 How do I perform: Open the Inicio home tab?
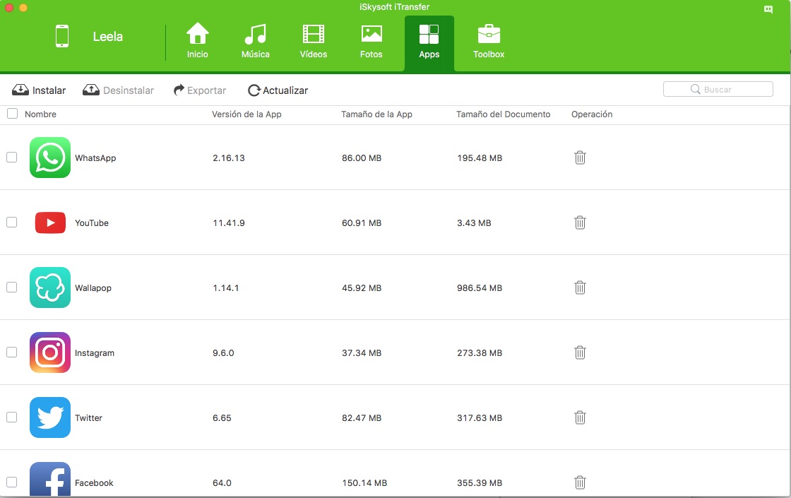tap(197, 42)
